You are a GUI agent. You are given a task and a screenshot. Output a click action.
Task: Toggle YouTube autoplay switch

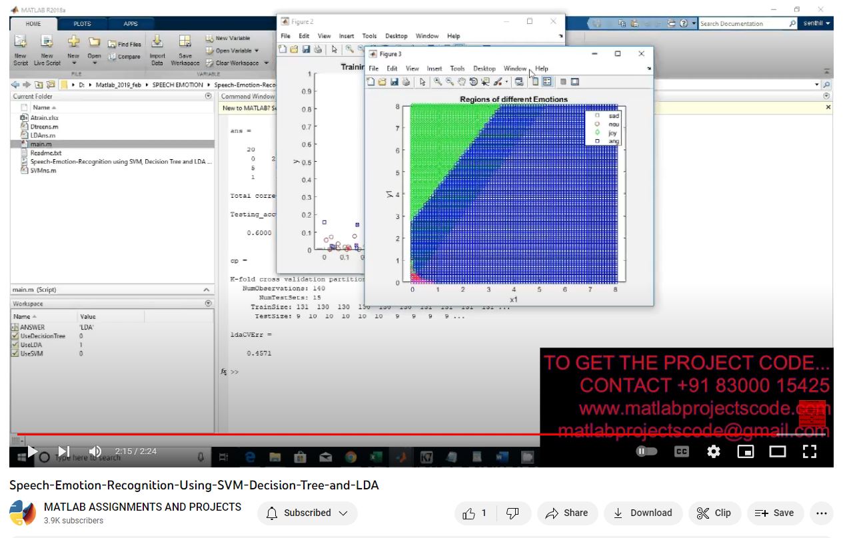[646, 451]
